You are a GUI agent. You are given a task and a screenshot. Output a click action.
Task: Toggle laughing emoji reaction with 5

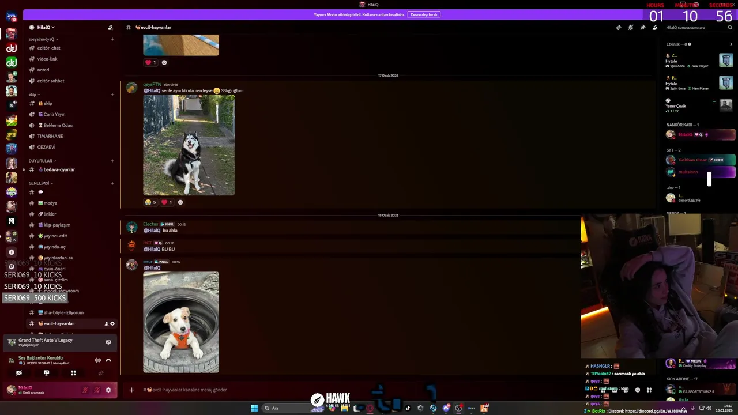point(150,202)
